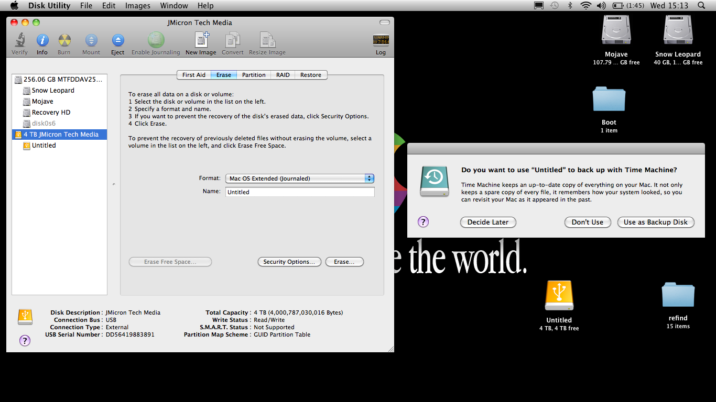Image resolution: width=716 pixels, height=402 pixels.
Task: Click the Security Options button
Action: click(x=289, y=262)
